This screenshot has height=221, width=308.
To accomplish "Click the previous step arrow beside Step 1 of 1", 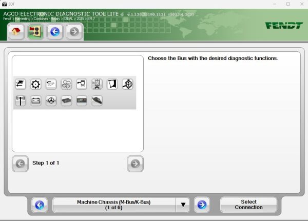I will pos(20,164).
